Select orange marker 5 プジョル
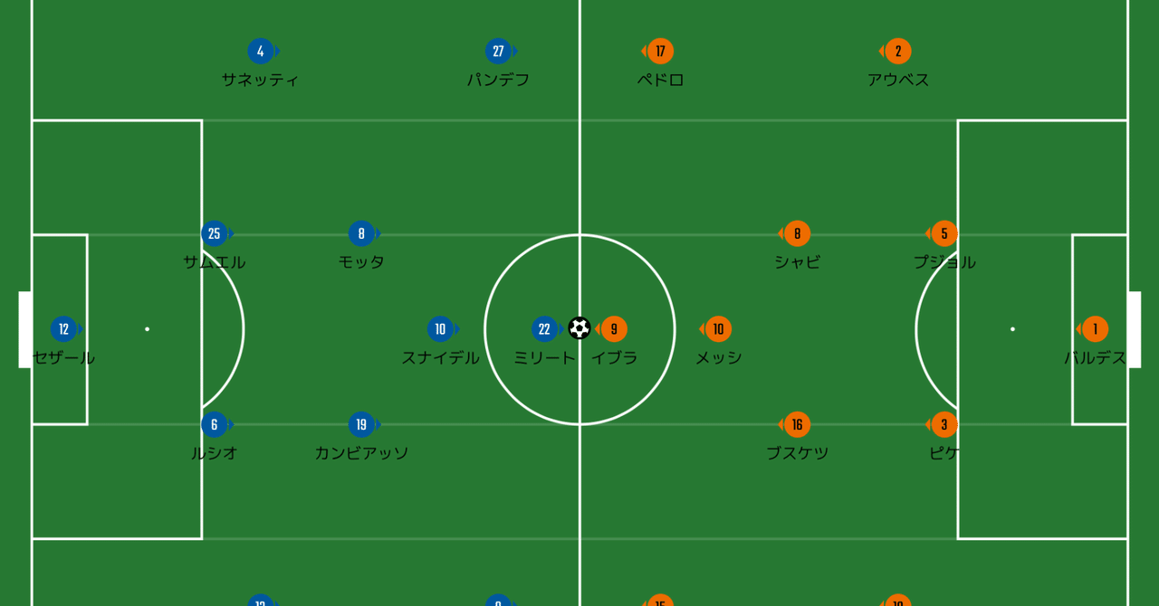Viewport: 1159px width, 606px height. pos(944,233)
